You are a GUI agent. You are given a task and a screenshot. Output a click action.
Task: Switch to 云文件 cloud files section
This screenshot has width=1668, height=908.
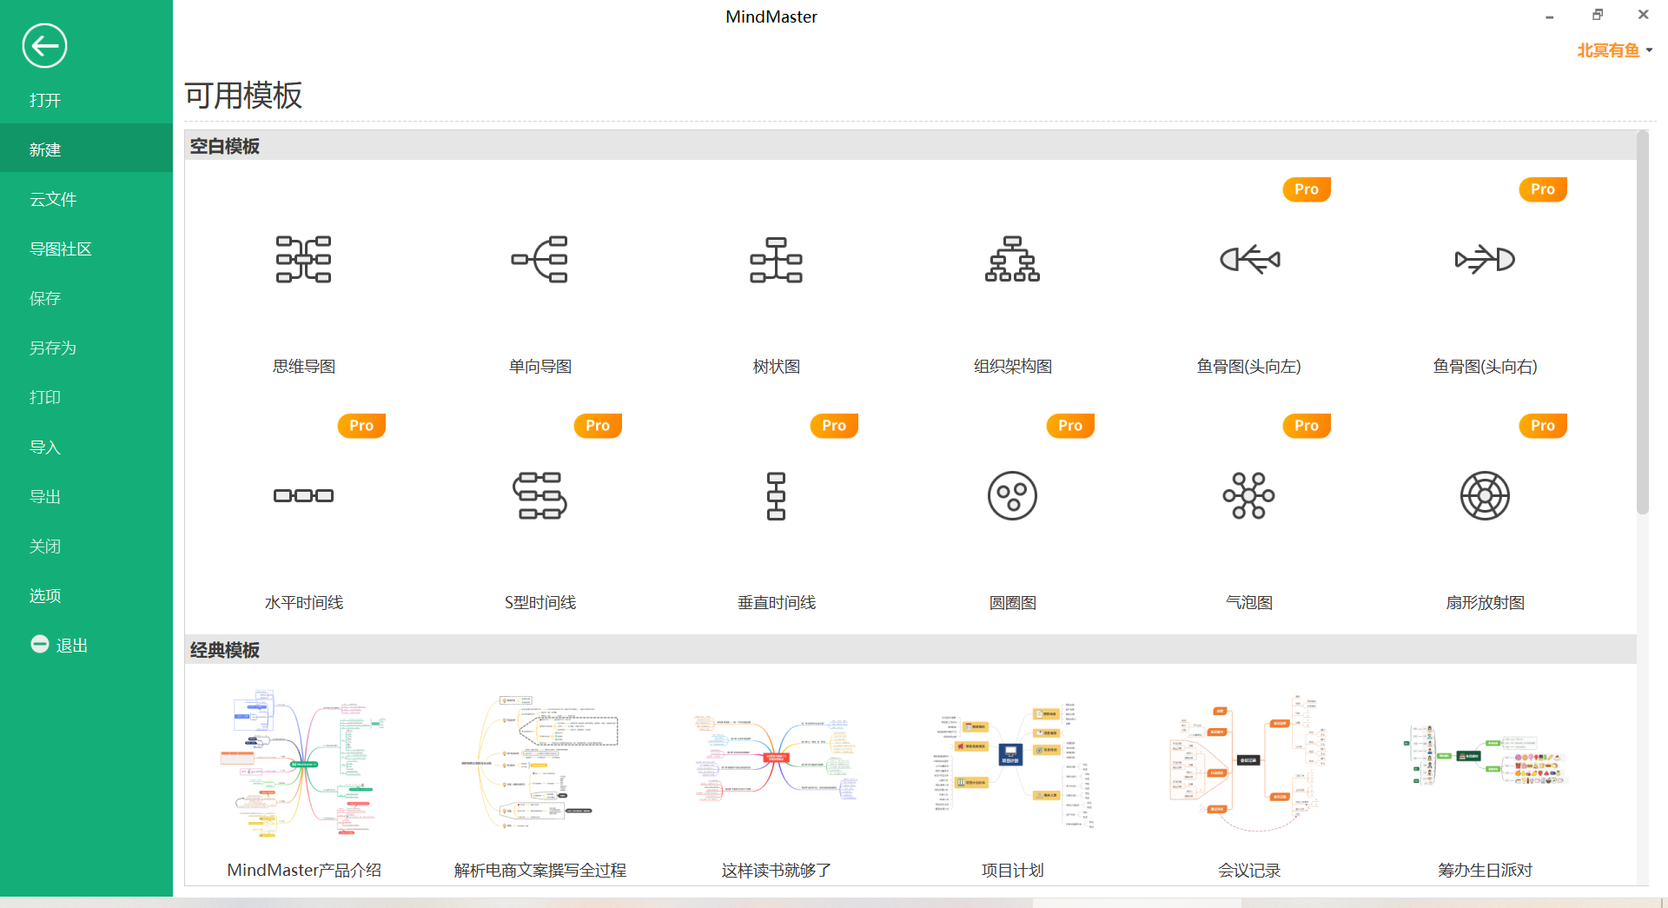click(53, 199)
